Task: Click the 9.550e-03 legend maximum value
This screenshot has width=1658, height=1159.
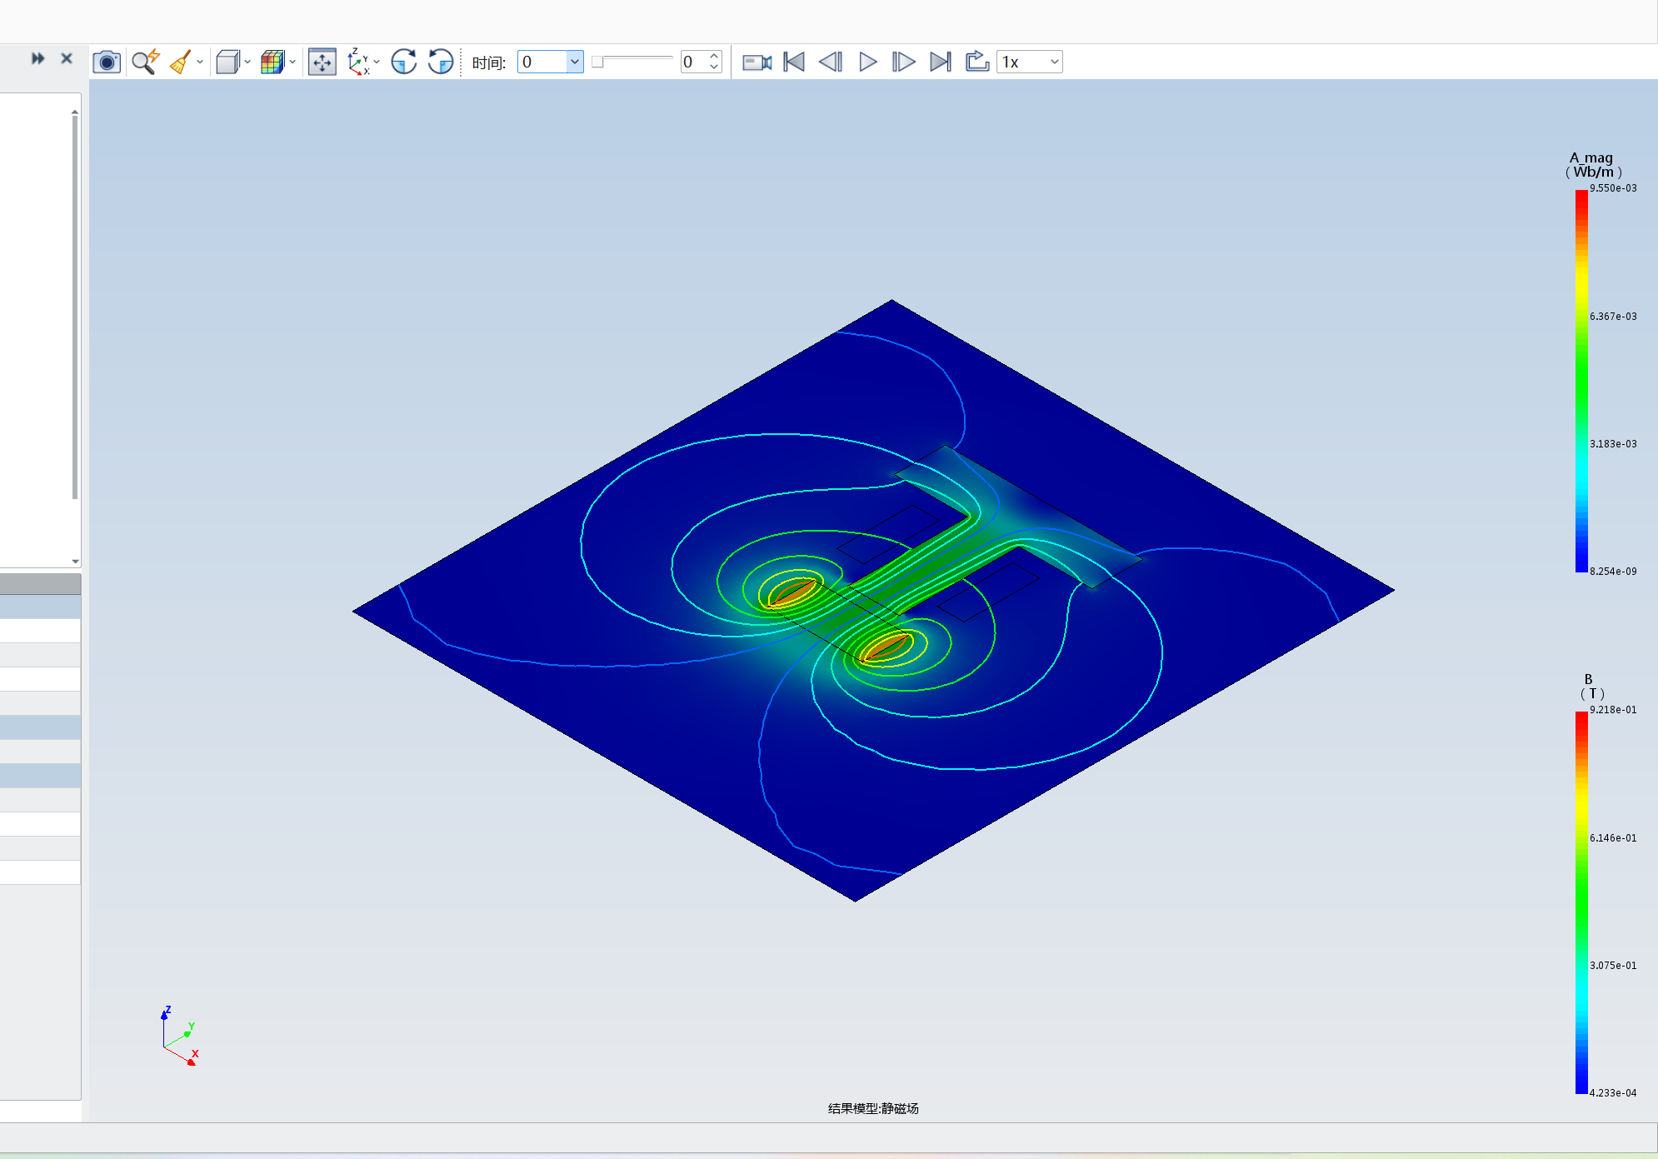Action: [x=1613, y=188]
